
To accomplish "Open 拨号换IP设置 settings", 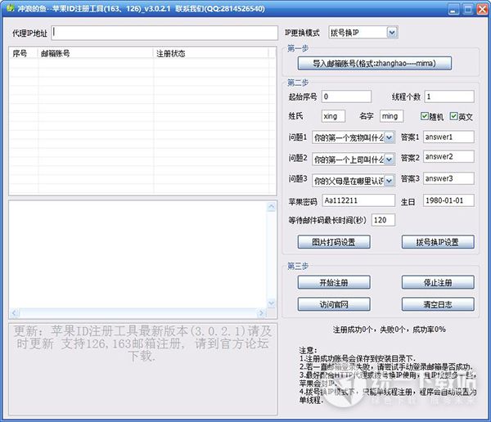I will pyautogui.click(x=438, y=242).
